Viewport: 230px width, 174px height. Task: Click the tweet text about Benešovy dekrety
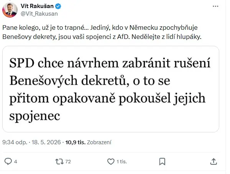click(102, 32)
